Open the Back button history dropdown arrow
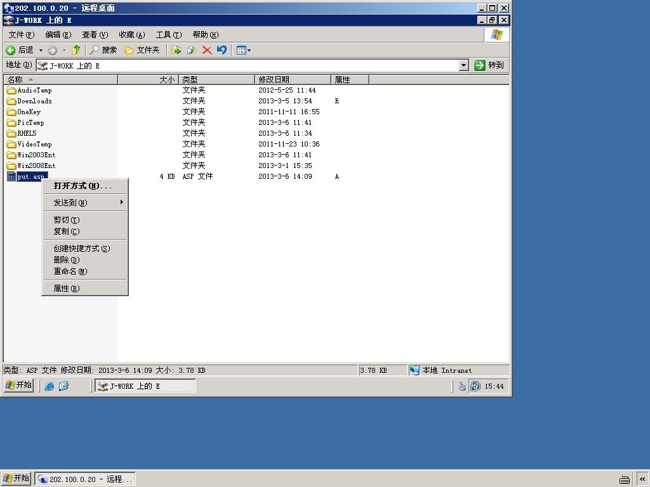This screenshot has width=650, height=487. pos(41,50)
